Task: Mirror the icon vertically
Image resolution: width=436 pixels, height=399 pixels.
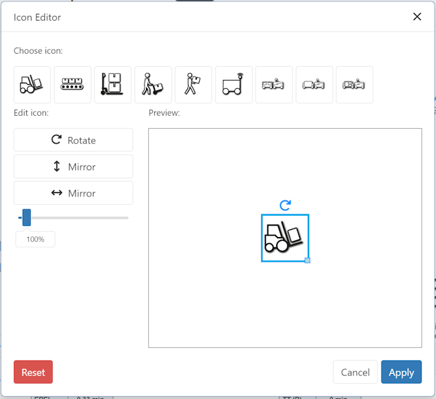Action: click(x=74, y=166)
